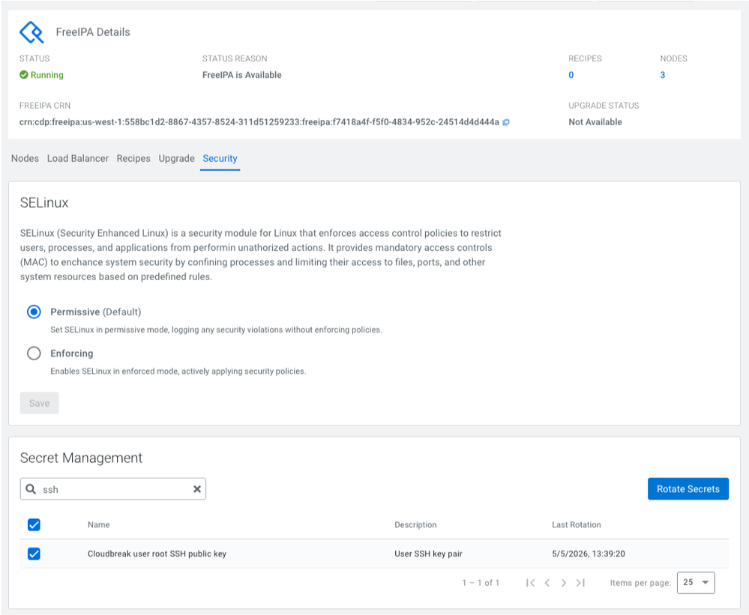Open the Upgrade tab
This screenshot has width=749, height=615.
point(177,158)
